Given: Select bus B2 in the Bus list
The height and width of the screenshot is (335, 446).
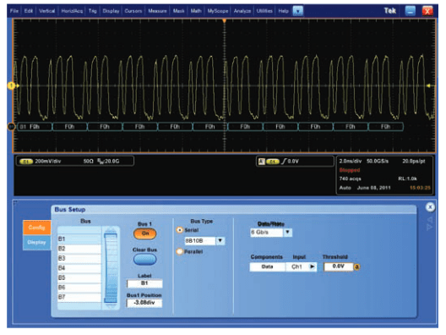Looking at the screenshot, I should [x=79, y=249].
